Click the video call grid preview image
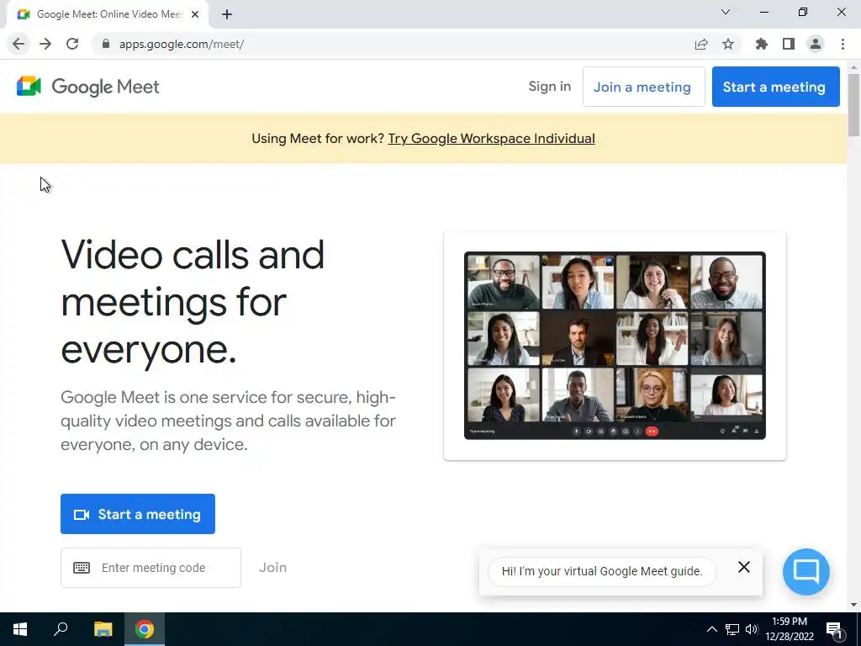The height and width of the screenshot is (646, 861). click(x=615, y=346)
